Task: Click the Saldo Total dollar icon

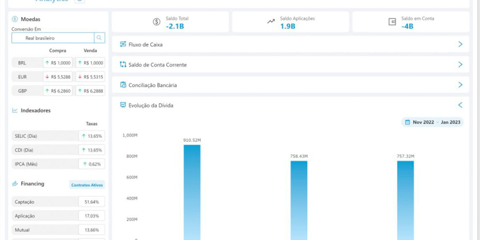Action: point(157,22)
